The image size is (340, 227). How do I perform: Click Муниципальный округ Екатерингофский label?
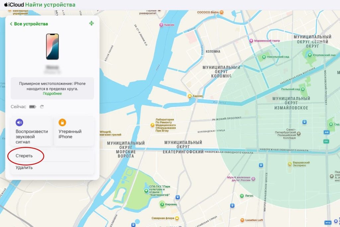coord(183,147)
